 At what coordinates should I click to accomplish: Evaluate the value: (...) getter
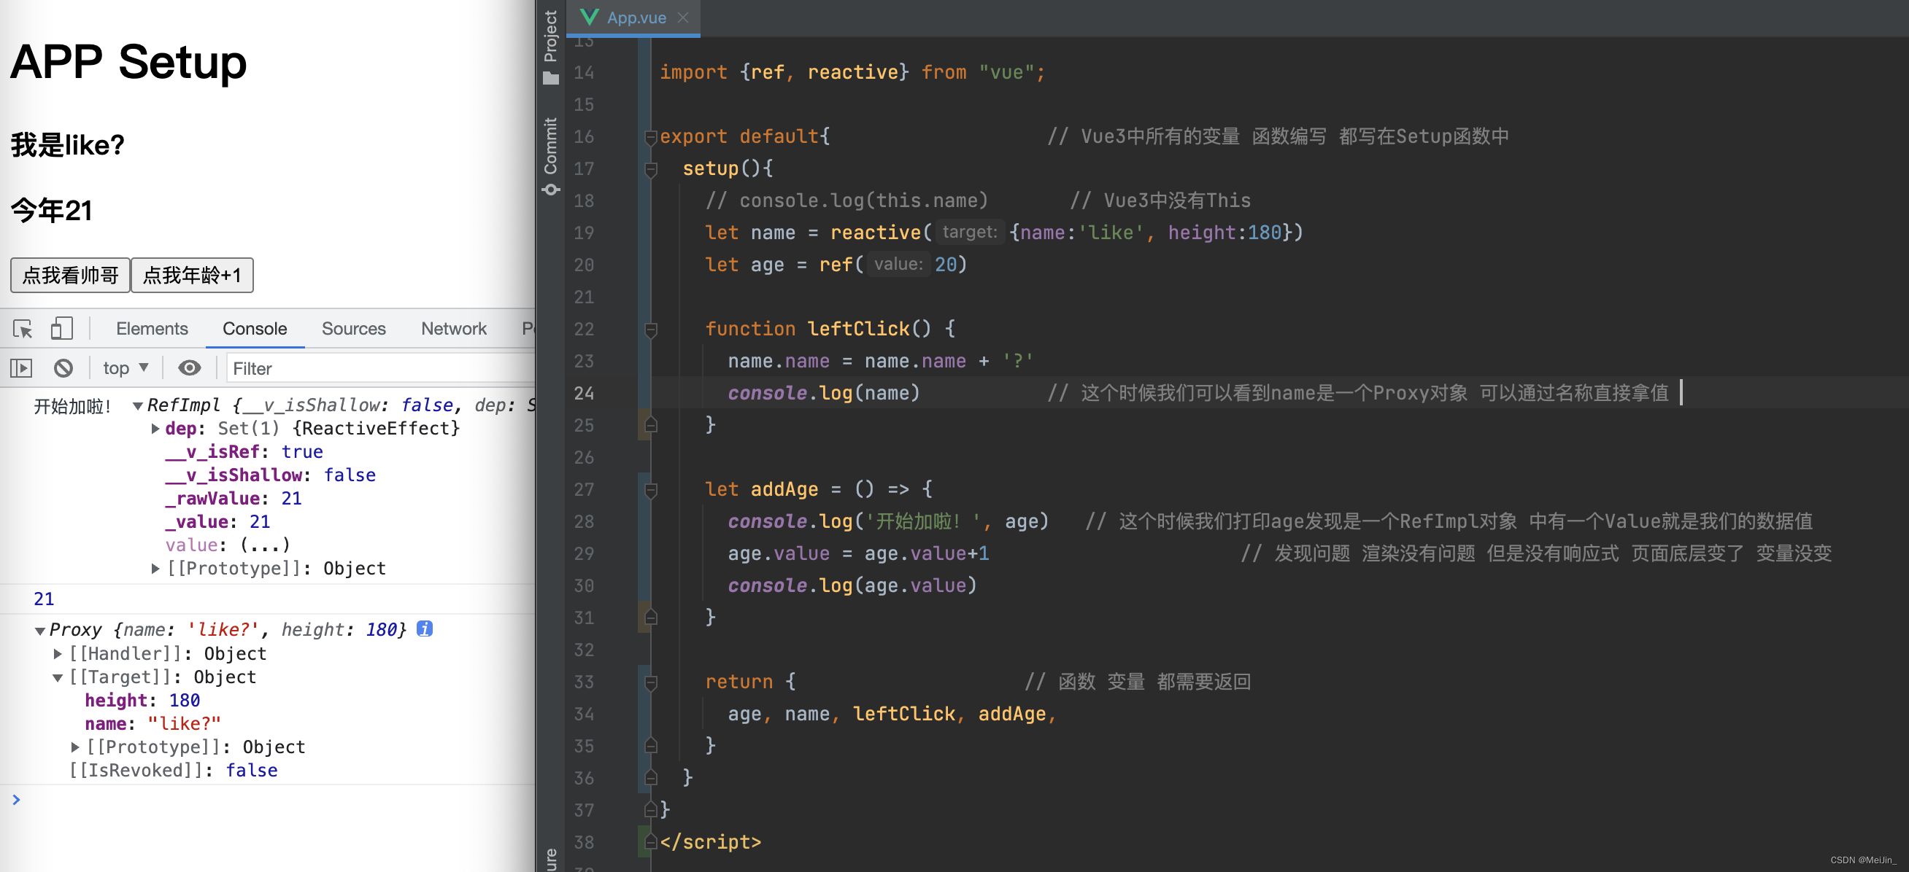265,545
